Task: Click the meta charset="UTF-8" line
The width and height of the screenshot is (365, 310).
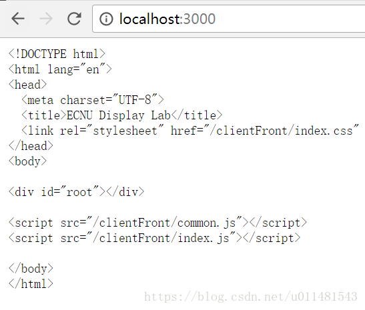Action: click(x=93, y=100)
